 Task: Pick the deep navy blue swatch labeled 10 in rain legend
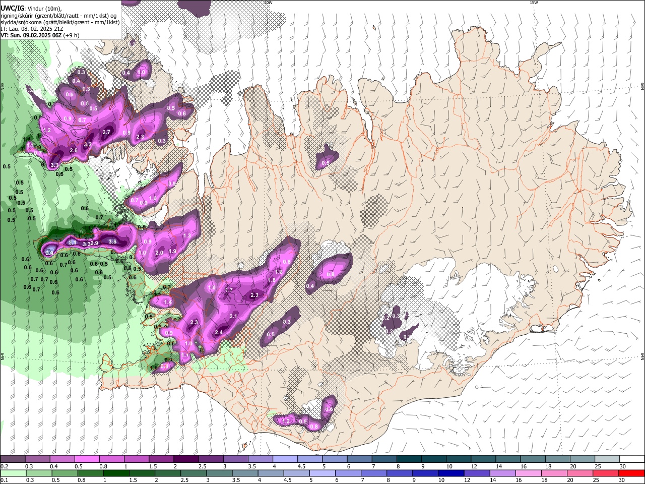click(x=450, y=473)
